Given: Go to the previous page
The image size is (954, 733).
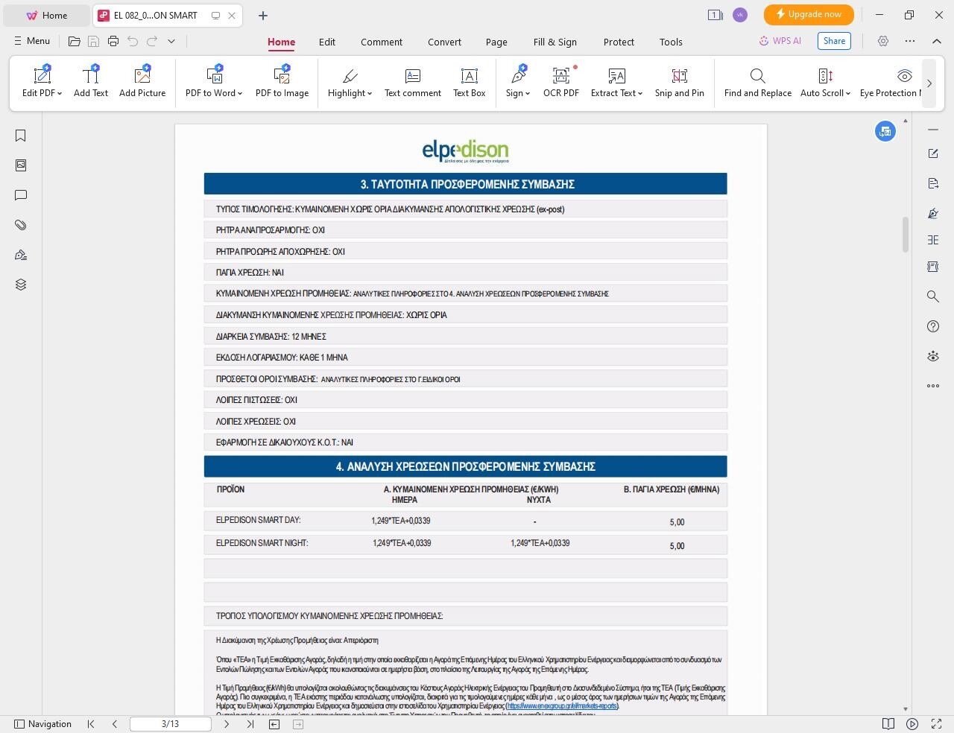Looking at the screenshot, I should [x=114, y=724].
